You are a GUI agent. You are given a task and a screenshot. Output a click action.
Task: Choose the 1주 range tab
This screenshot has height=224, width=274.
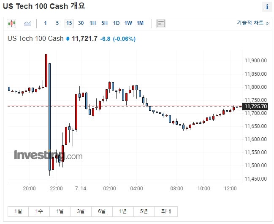(39, 211)
